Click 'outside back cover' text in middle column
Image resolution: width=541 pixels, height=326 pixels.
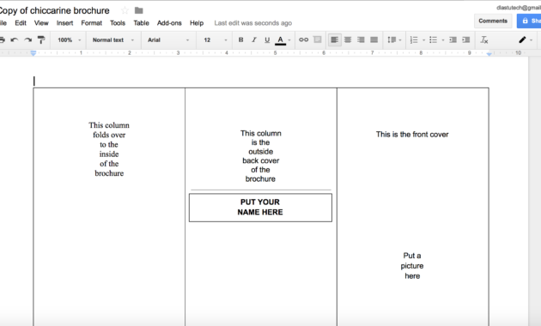pos(261,156)
